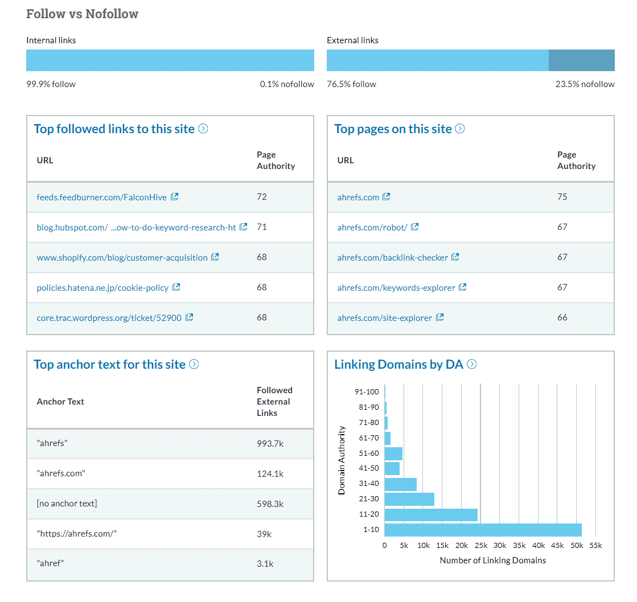Visit core.trac.wordpress.org/ticket/52900 link
This screenshot has height=602, width=637.
(x=109, y=318)
